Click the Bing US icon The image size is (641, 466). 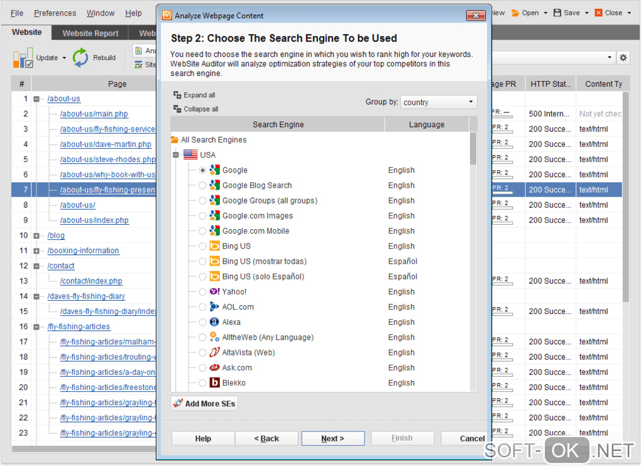point(215,246)
